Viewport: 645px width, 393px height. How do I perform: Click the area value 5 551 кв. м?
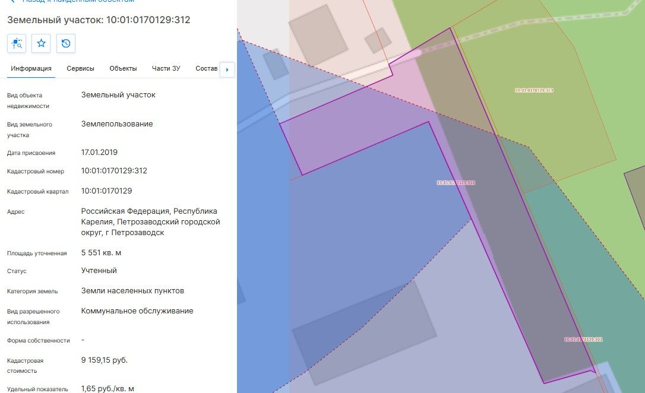[101, 252]
